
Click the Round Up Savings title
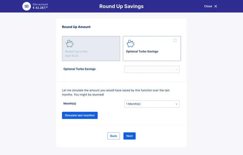121,6
